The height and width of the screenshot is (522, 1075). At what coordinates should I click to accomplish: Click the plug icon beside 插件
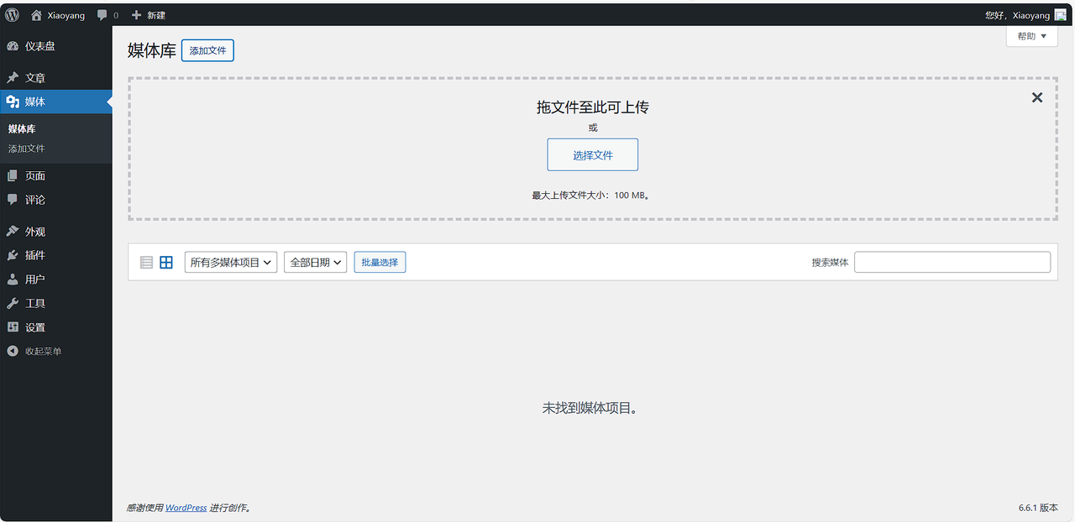tap(13, 255)
